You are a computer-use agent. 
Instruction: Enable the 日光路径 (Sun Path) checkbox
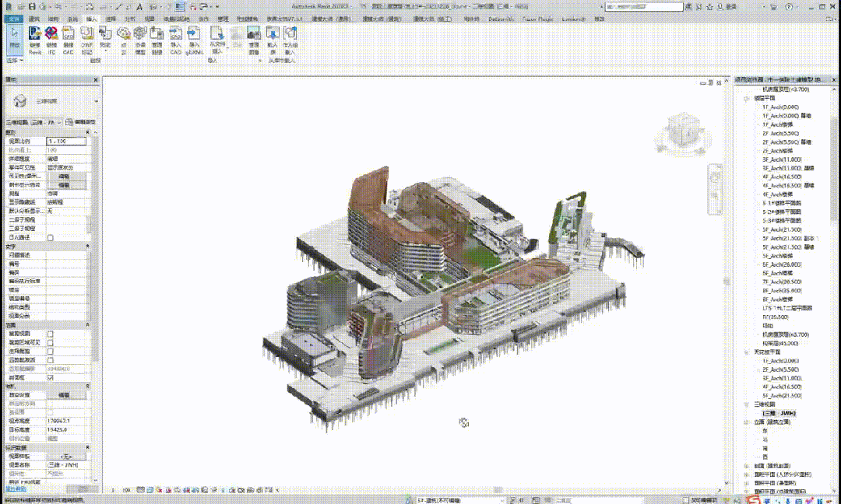tap(51, 237)
